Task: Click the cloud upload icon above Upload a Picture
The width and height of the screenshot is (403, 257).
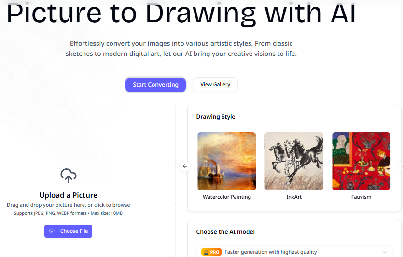Action: coord(68,176)
